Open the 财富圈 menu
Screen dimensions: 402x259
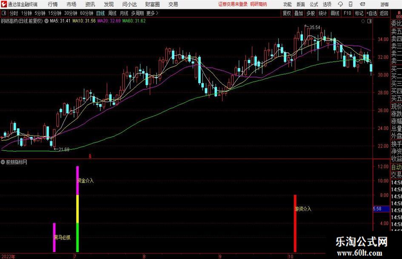(152, 4)
